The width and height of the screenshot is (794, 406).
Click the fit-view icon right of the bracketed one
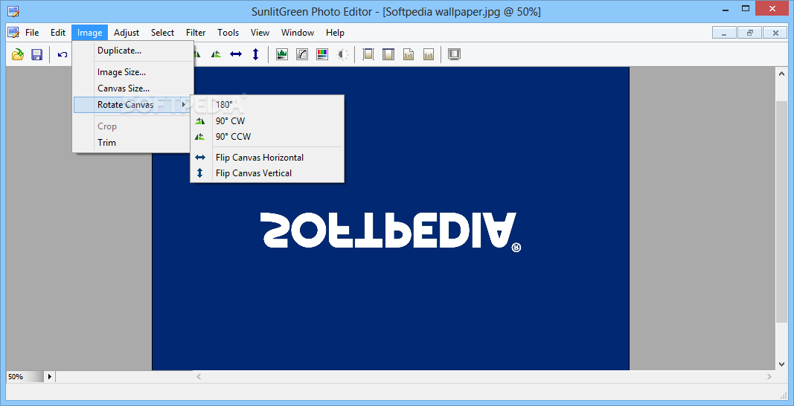click(388, 54)
